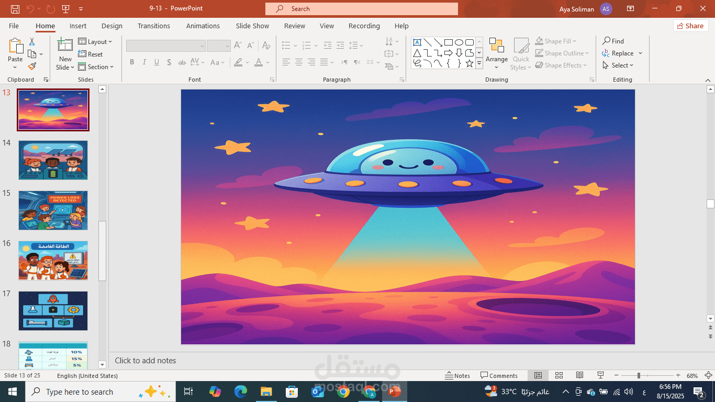Start Slide Show from the status bar
Viewport: 715px width, 402px height.
[x=600, y=375]
